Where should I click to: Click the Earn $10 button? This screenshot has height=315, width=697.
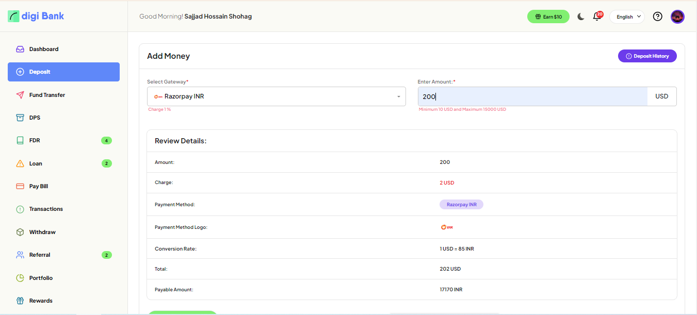tap(548, 16)
